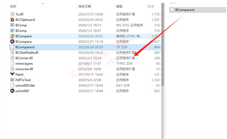Select icon of BComp MS-DOS application
The height and width of the screenshot is (139, 227).
[12, 25]
